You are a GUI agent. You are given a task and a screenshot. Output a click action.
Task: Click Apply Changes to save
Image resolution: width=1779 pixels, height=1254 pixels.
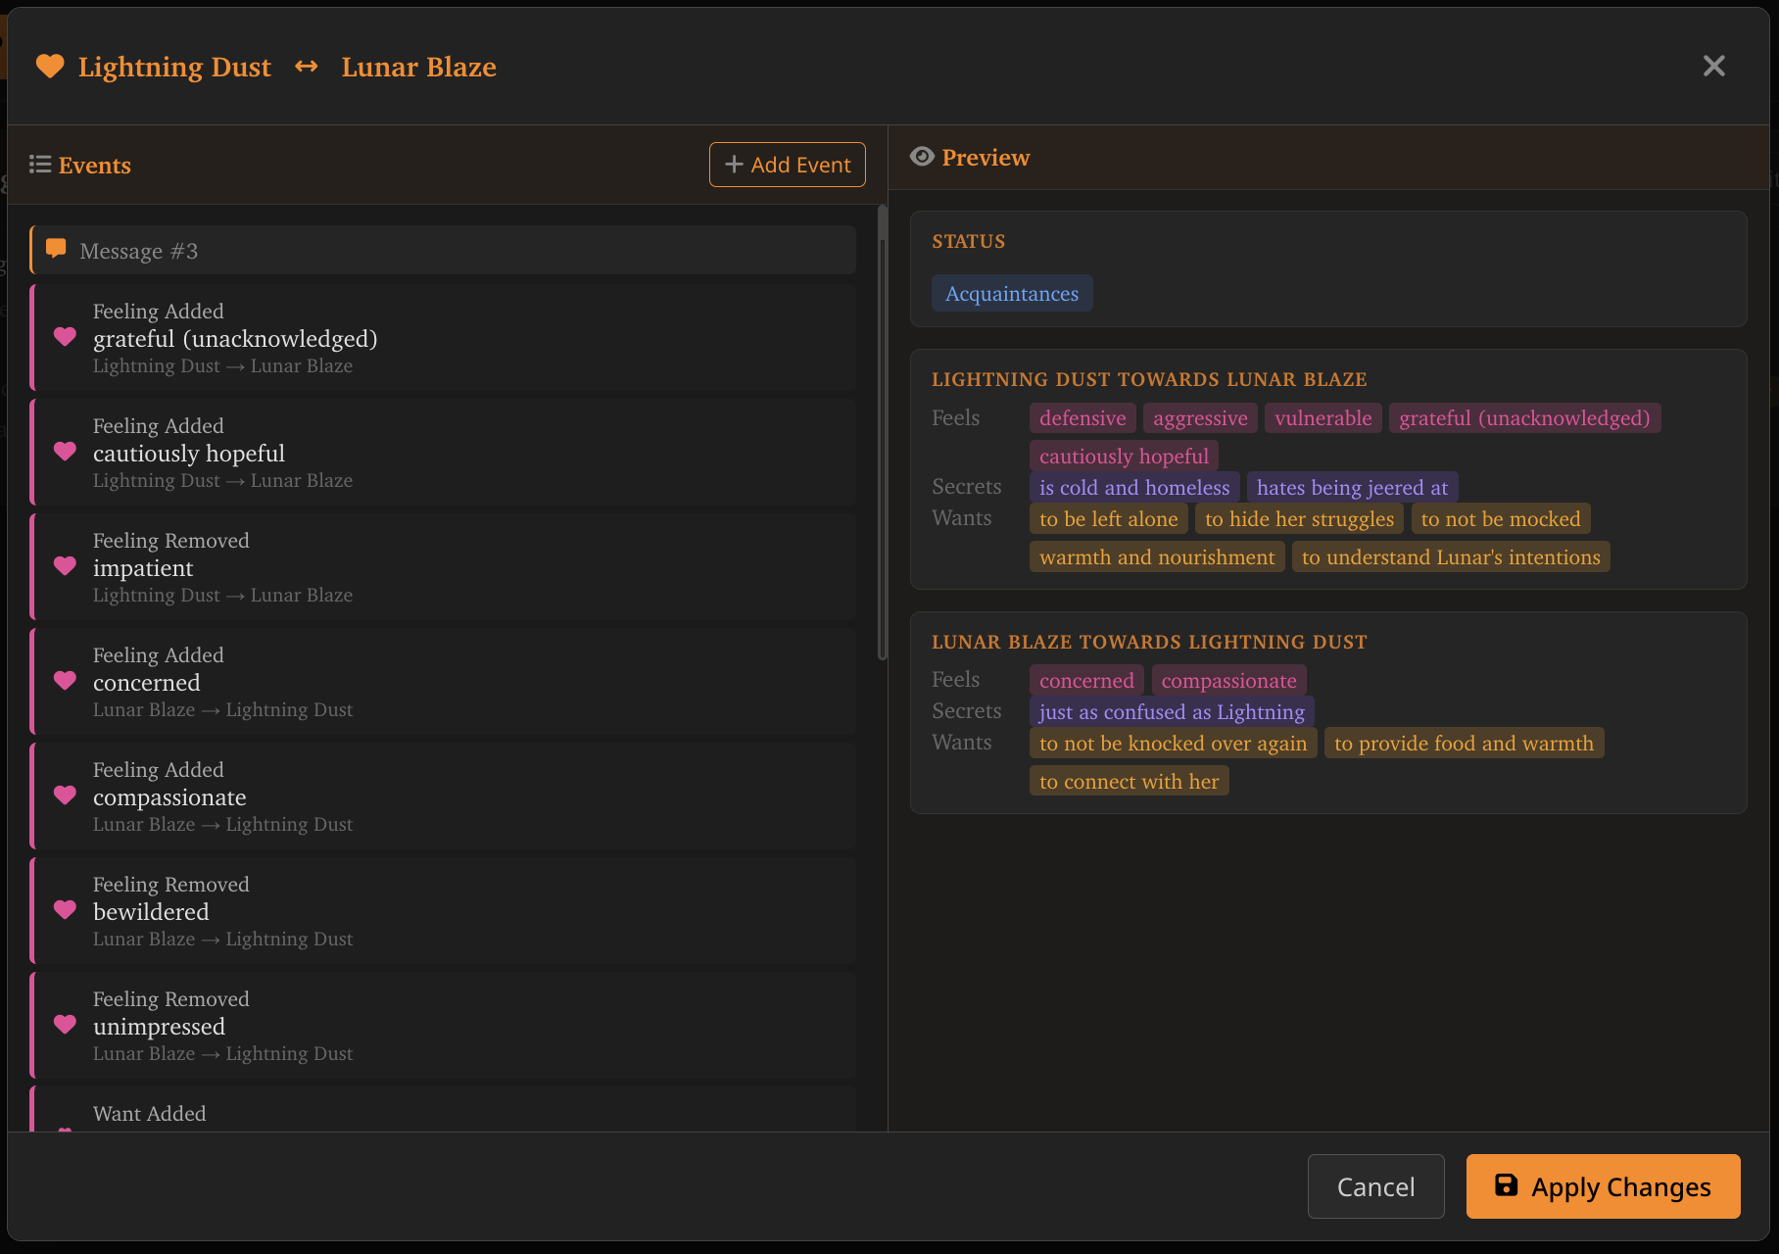[1603, 1186]
